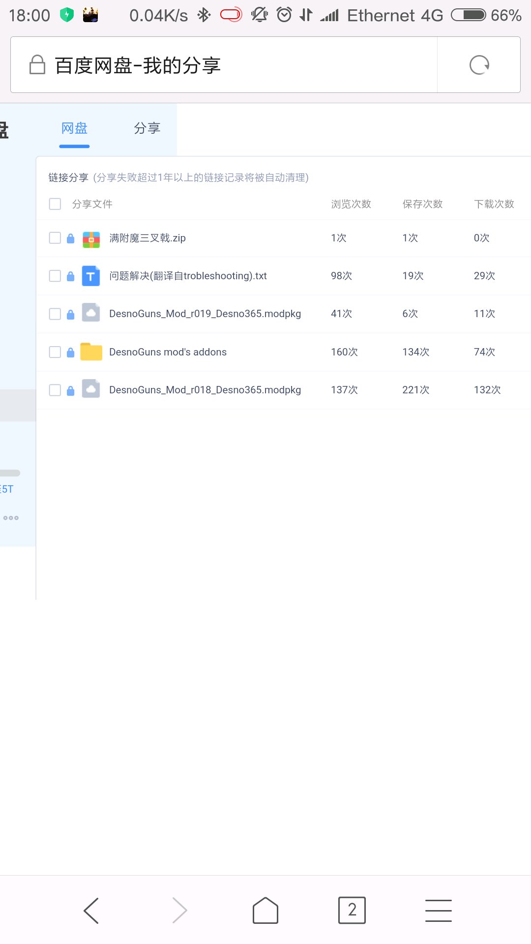Check the select-all box next to 分享文件
Image resolution: width=531 pixels, height=944 pixels.
55,204
